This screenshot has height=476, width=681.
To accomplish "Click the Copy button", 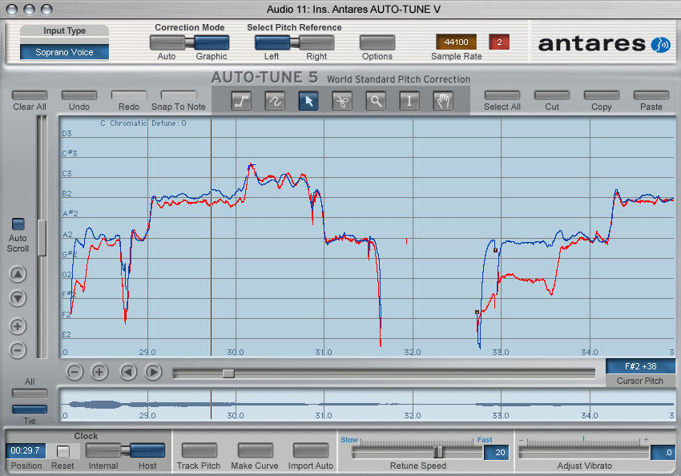I will 602,95.
